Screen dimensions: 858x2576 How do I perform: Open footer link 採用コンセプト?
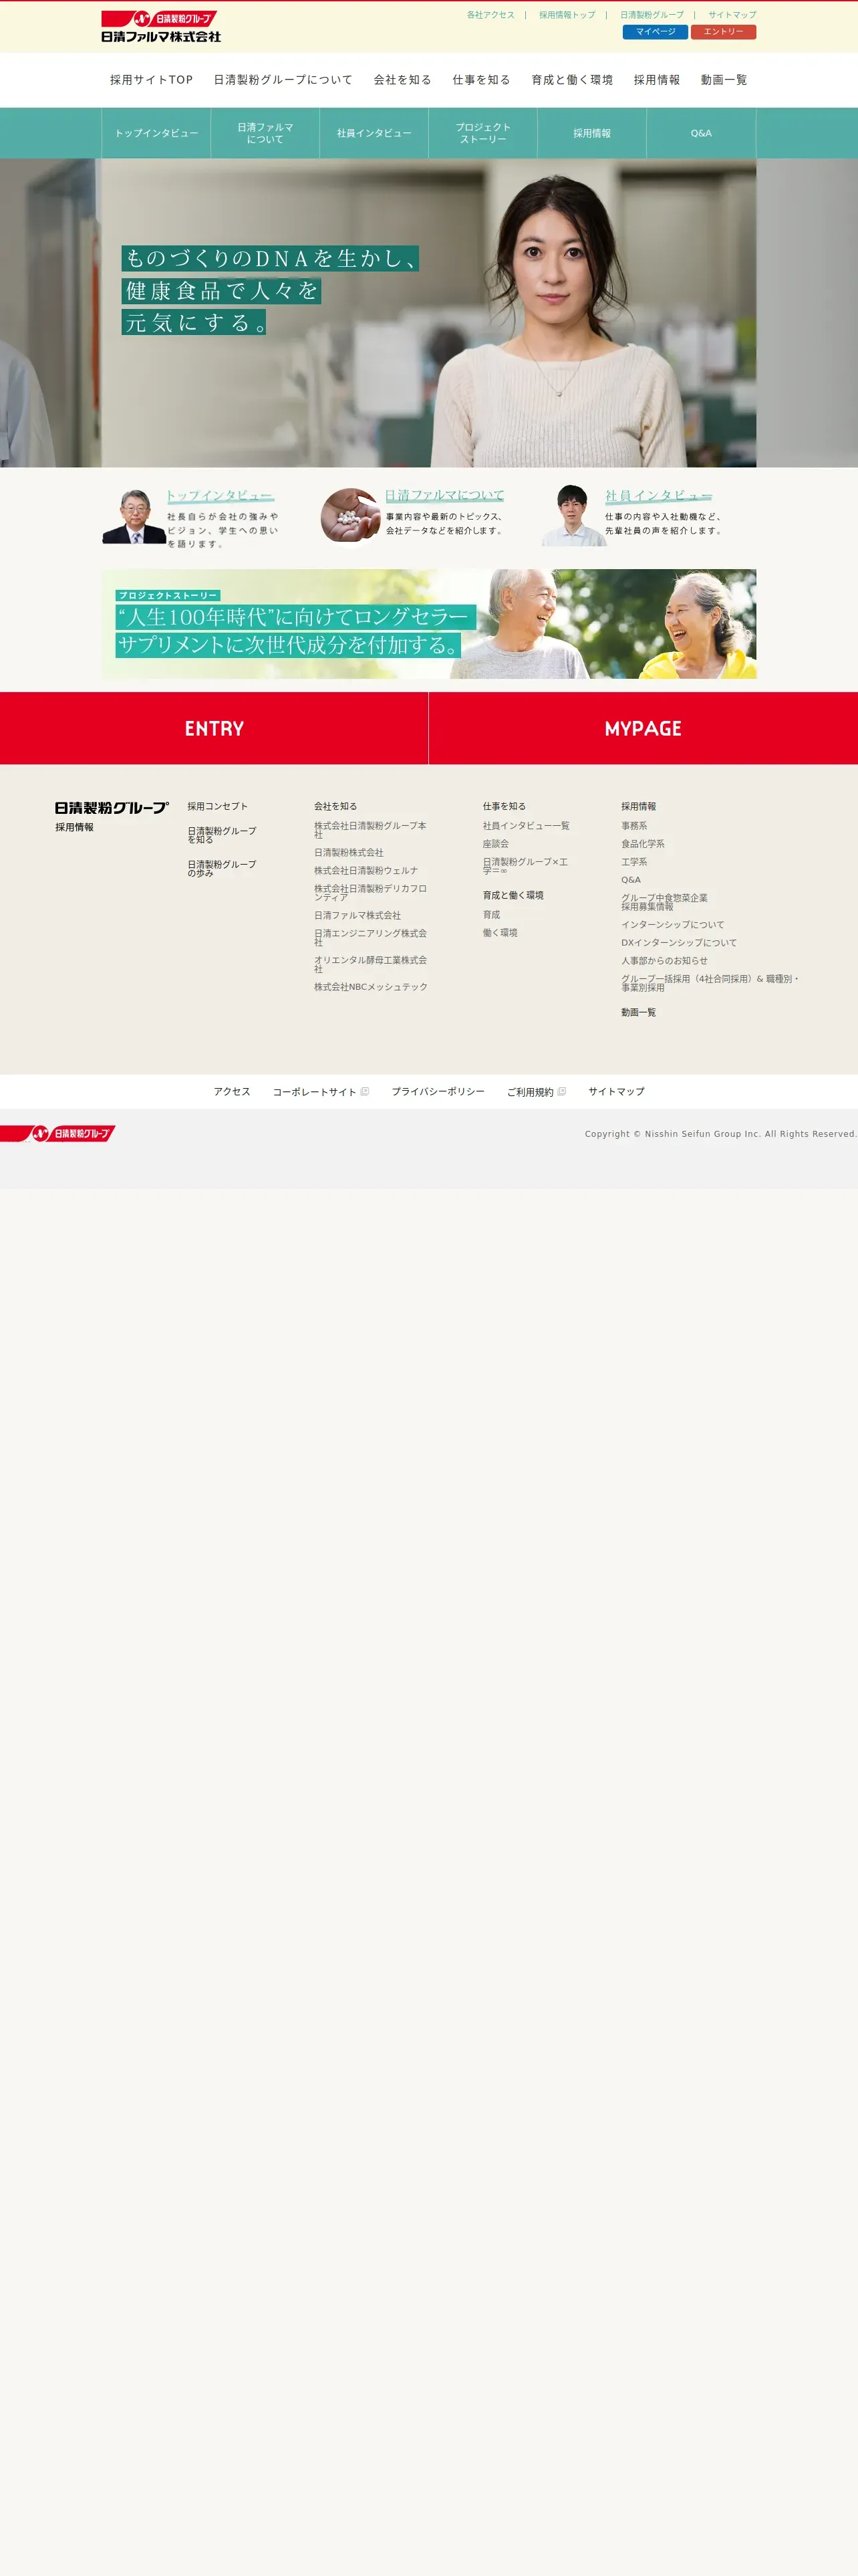pos(218,806)
